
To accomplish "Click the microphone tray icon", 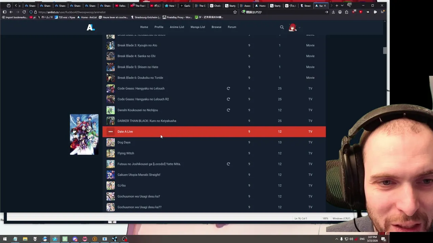I will pos(341,239).
